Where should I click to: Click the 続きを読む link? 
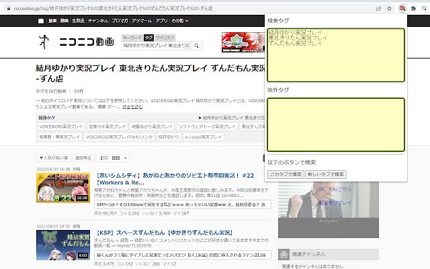click(x=132, y=107)
